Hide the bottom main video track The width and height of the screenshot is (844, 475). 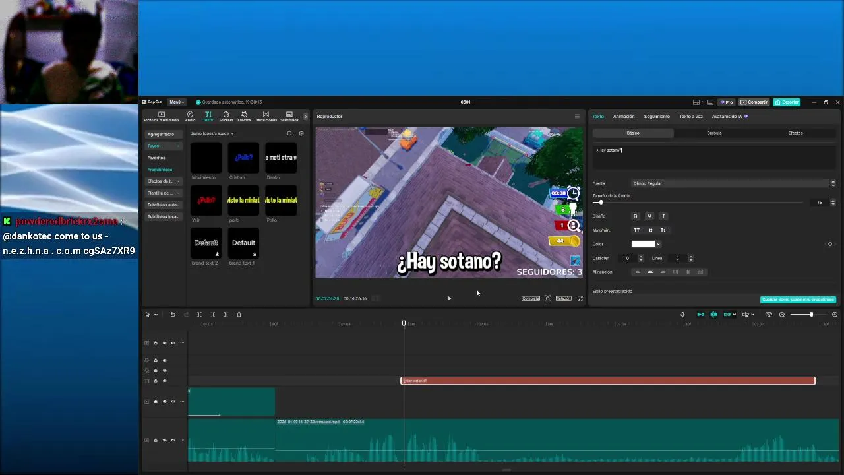click(164, 440)
